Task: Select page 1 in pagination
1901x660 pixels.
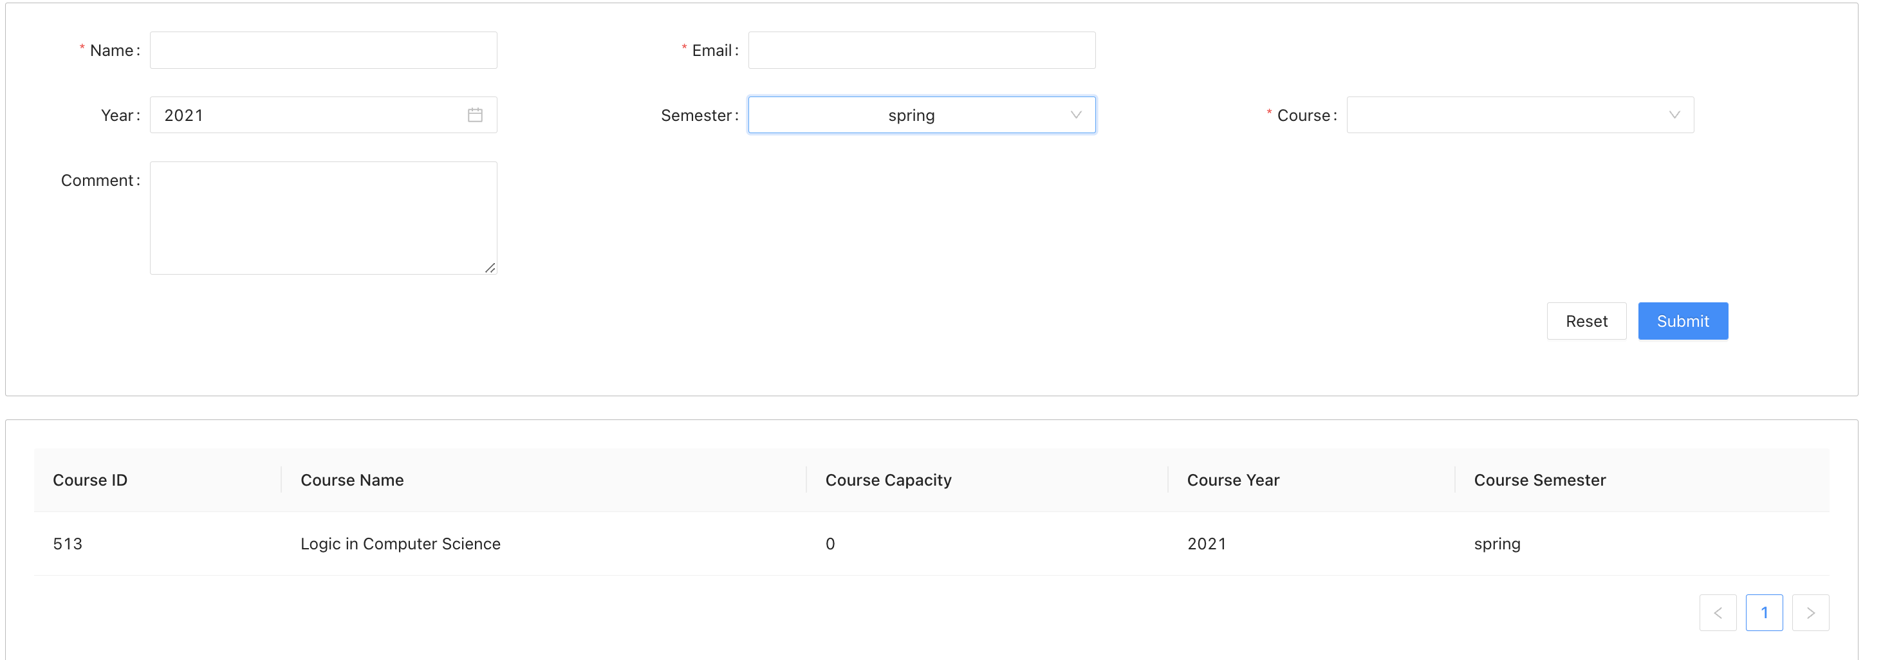Action: (1765, 612)
